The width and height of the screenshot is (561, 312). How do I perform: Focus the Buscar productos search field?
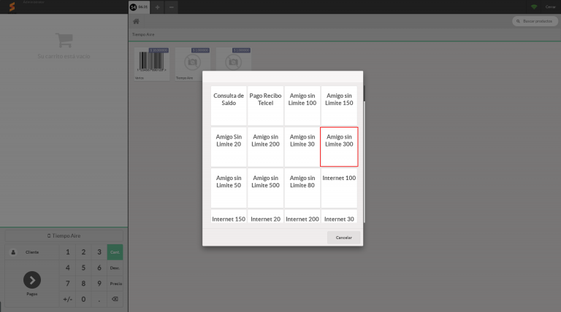click(535, 21)
